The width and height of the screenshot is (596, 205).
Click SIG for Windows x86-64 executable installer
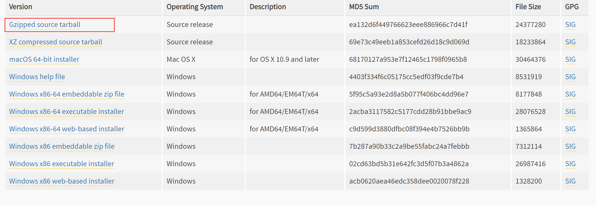point(570,112)
